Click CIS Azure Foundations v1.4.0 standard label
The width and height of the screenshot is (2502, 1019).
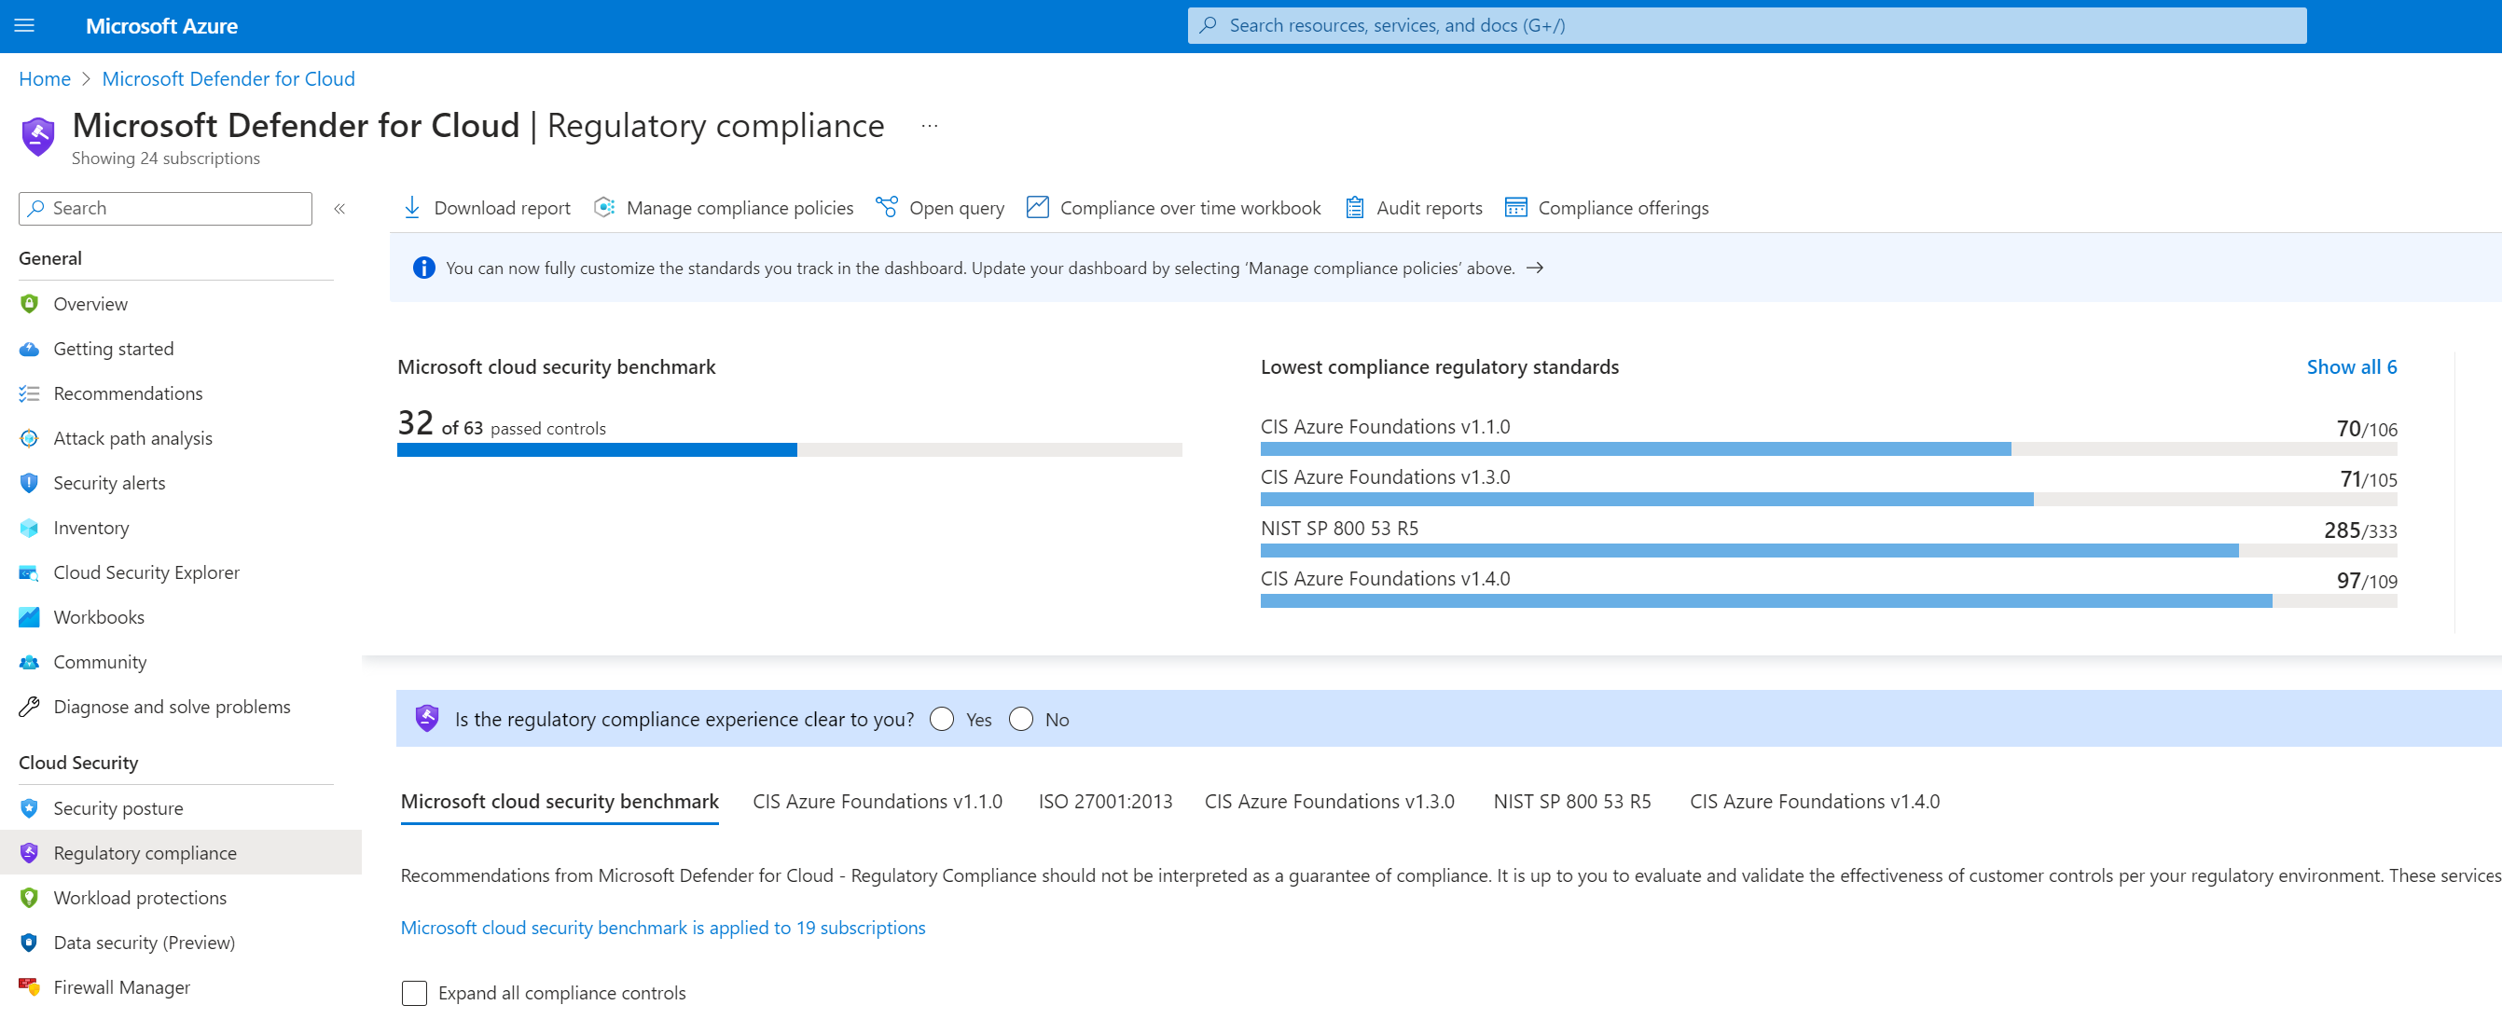pos(1385,579)
